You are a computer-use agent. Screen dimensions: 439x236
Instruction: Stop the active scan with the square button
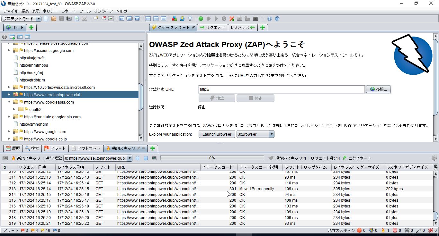coord(146,158)
